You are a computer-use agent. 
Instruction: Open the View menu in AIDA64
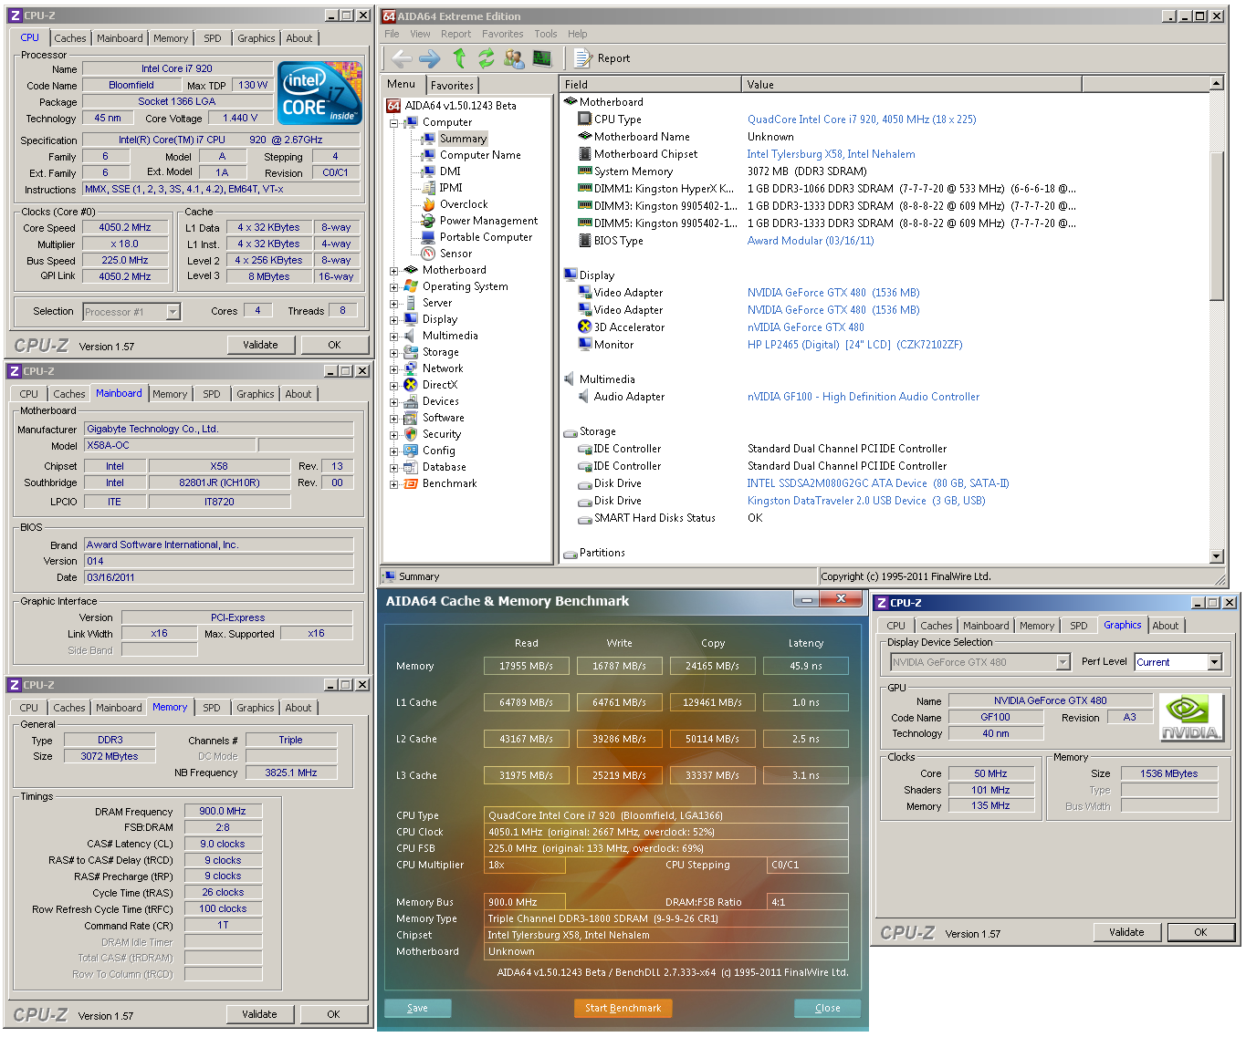420,34
